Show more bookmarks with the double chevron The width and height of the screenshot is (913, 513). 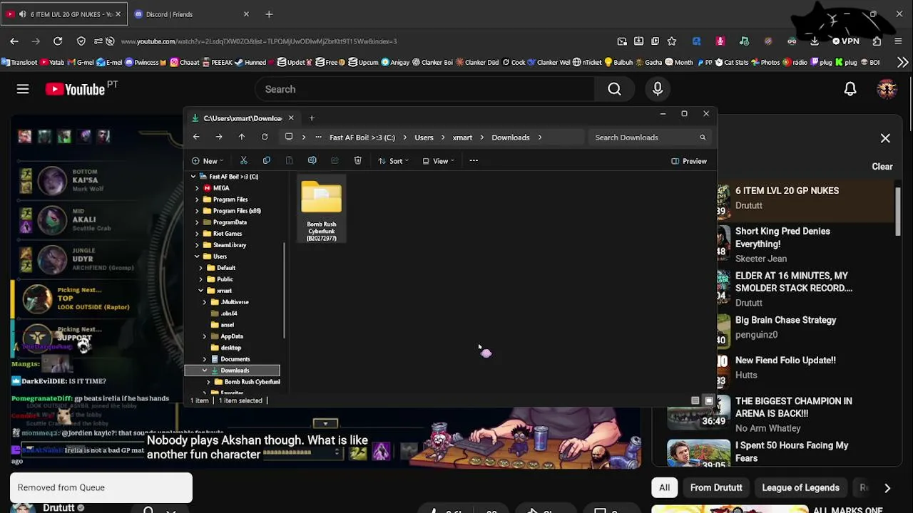click(x=902, y=63)
